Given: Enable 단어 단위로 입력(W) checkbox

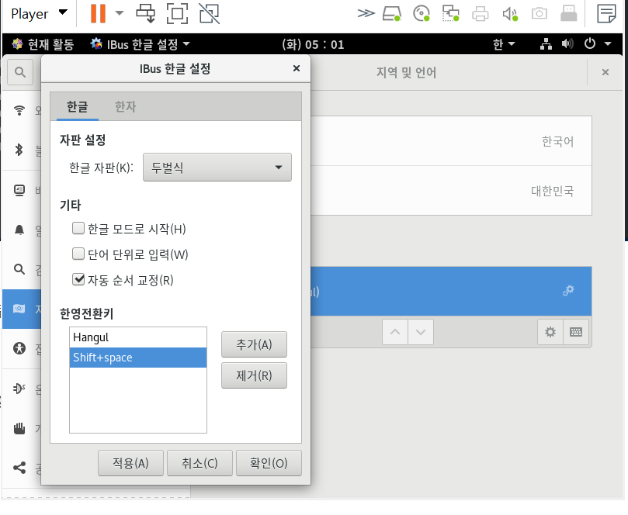Looking at the screenshot, I should pyautogui.click(x=78, y=254).
